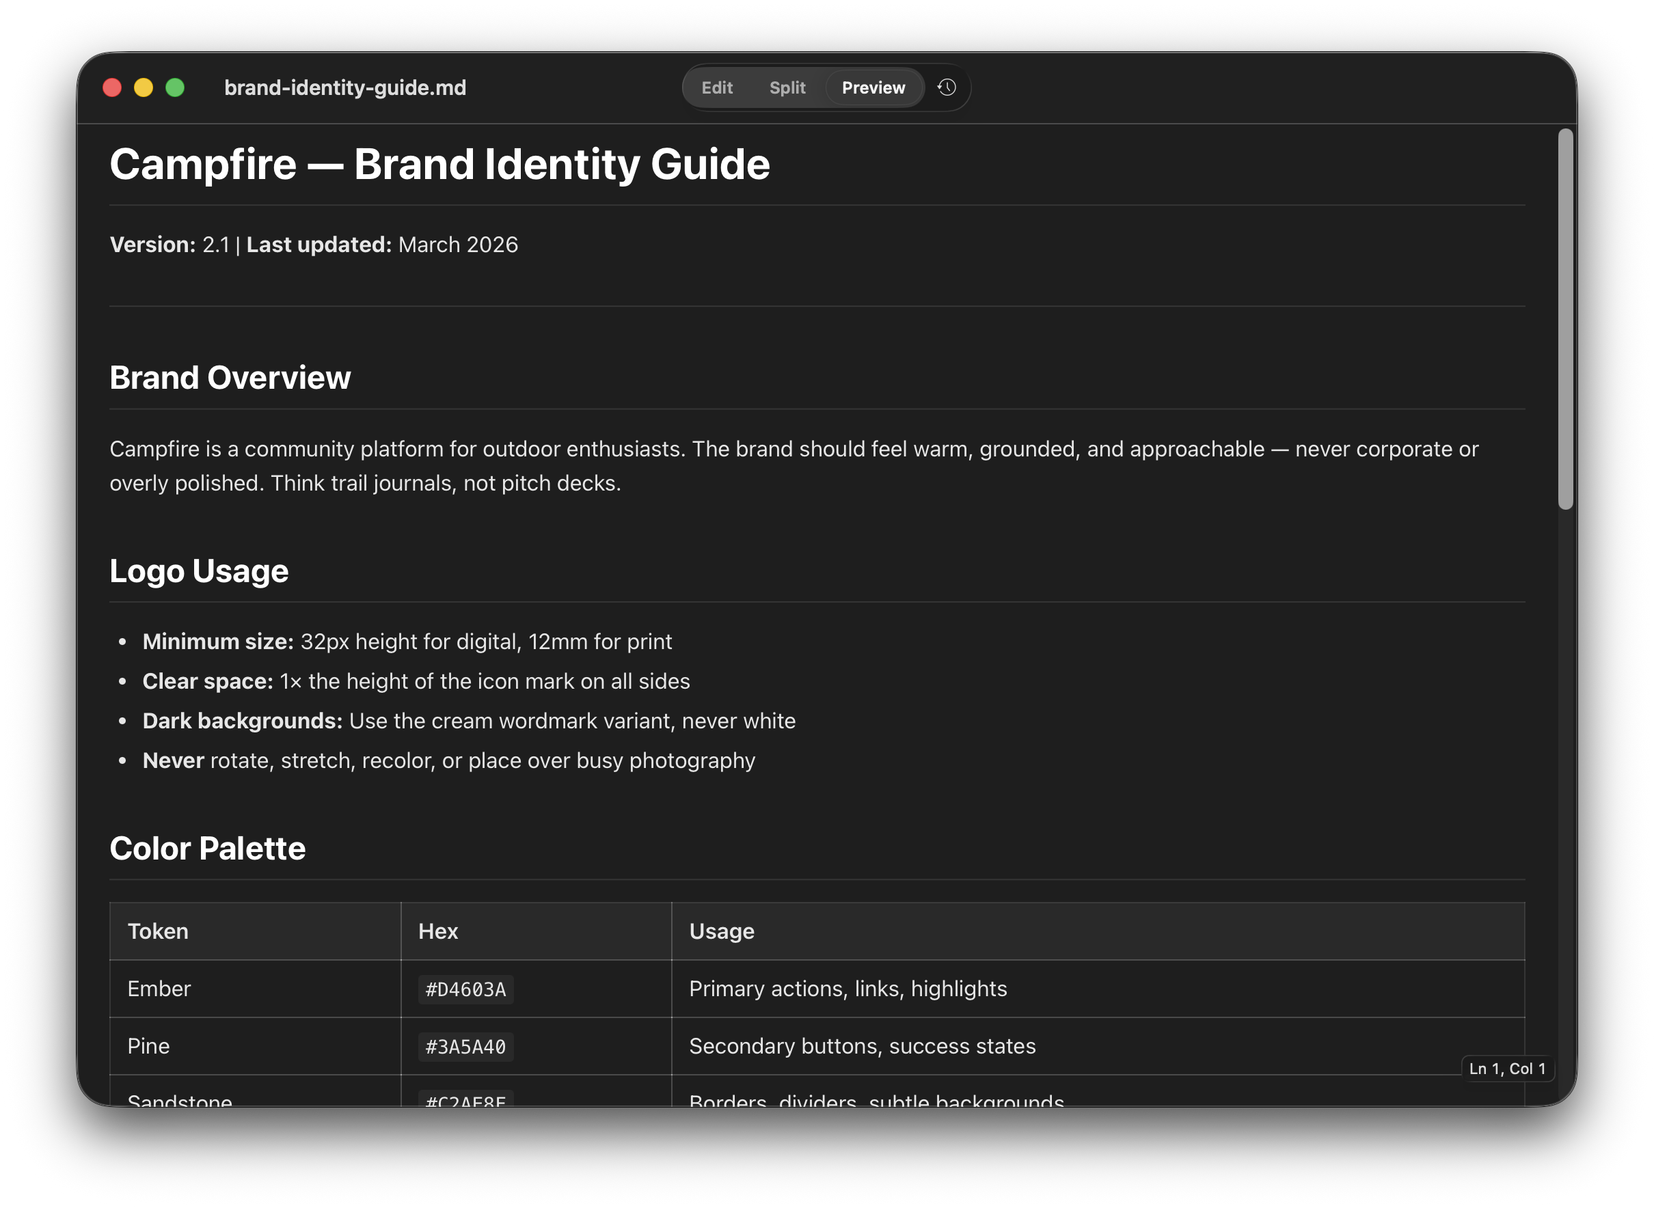
Task: Select the Preview tab
Action: click(873, 87)
